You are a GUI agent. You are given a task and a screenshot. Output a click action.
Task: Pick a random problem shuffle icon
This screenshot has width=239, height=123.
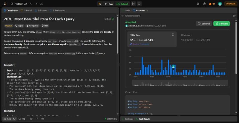(41, 4)
